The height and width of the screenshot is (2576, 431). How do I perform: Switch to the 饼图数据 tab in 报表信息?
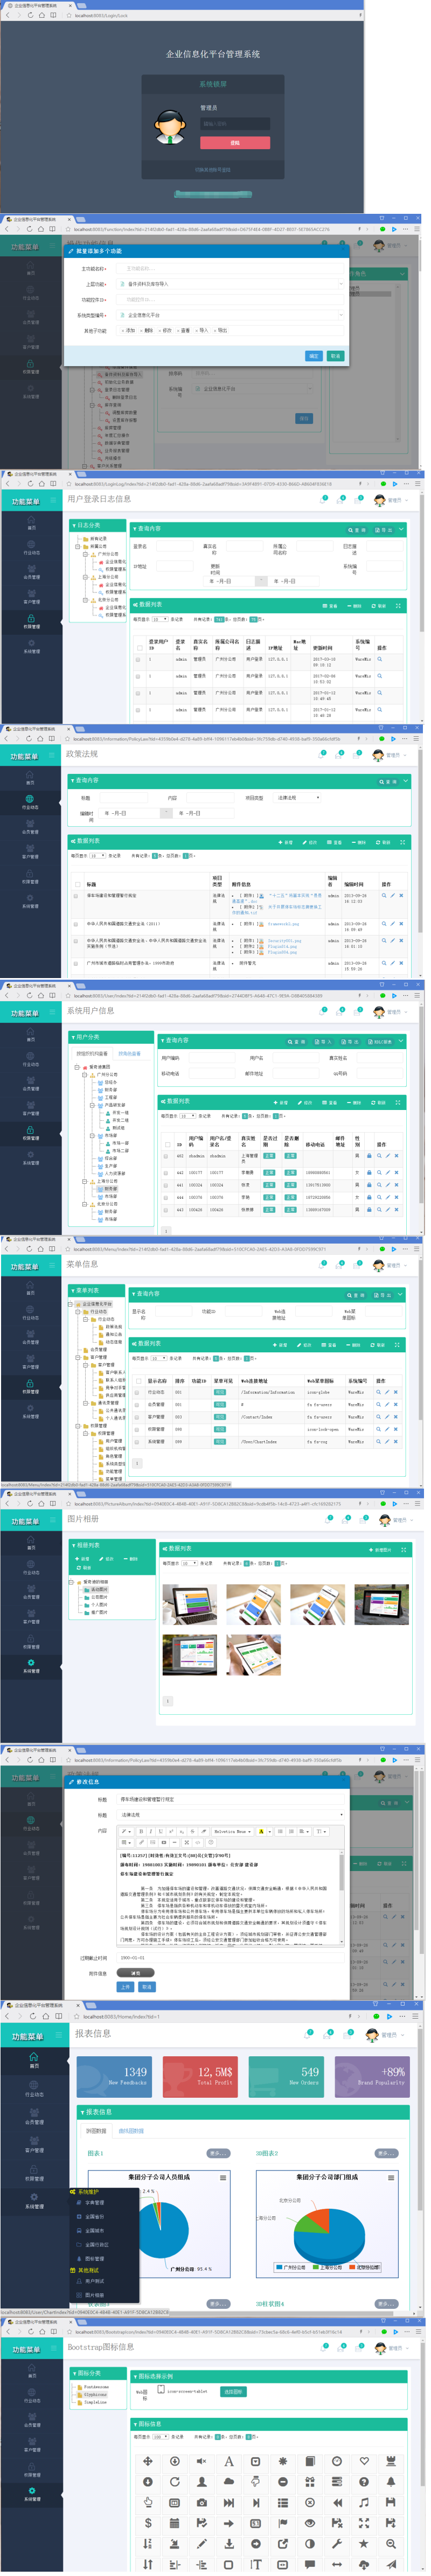point(97,2130)
